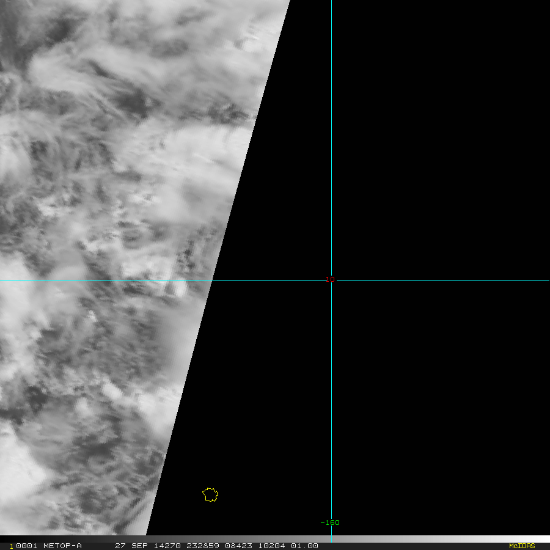Image resolution: width=550 pixels, height=550 pixels.
Task: Click the METOP-A satellite label
Action: [62, 546]
